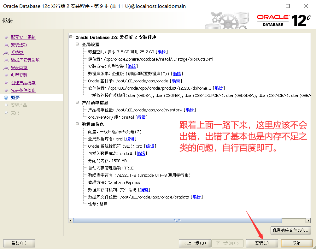Click the horizontal scrollbar left arrow
This screenshot has height=249, width=316.
71,221
